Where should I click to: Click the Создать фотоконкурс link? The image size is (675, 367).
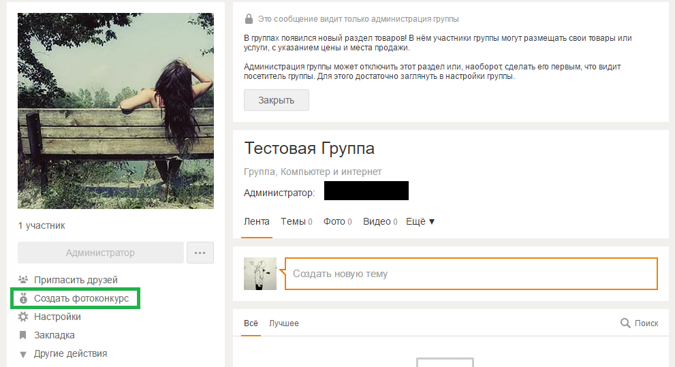click(81, 298)
